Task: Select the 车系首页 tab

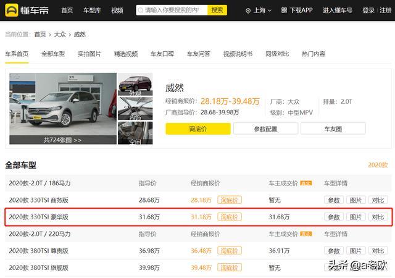Action: [17, 54]
